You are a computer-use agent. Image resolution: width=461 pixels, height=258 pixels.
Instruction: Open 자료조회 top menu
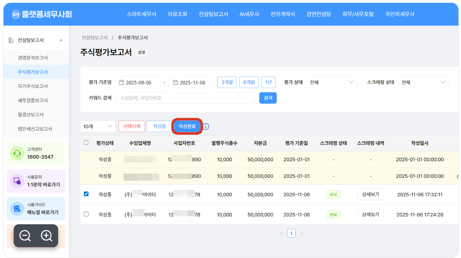click(178, 14)
